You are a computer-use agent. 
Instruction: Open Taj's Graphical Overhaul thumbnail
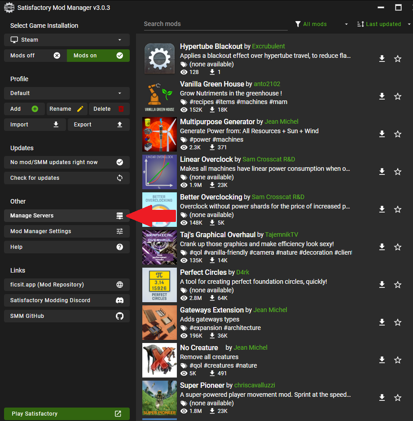click(159, 247)
